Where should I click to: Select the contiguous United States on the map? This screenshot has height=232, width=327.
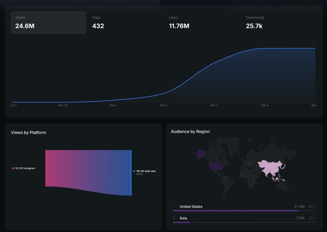point(217,166)
